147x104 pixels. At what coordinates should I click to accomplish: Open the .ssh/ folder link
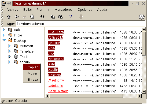tap(52, 64)
